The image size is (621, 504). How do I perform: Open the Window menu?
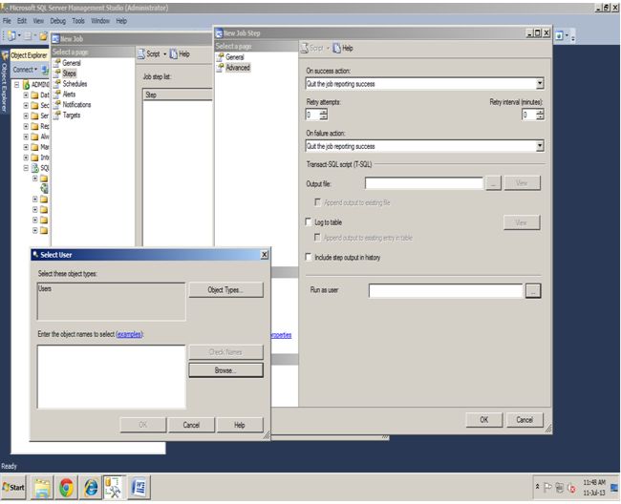pyautogui.click(x=100, y=21)
